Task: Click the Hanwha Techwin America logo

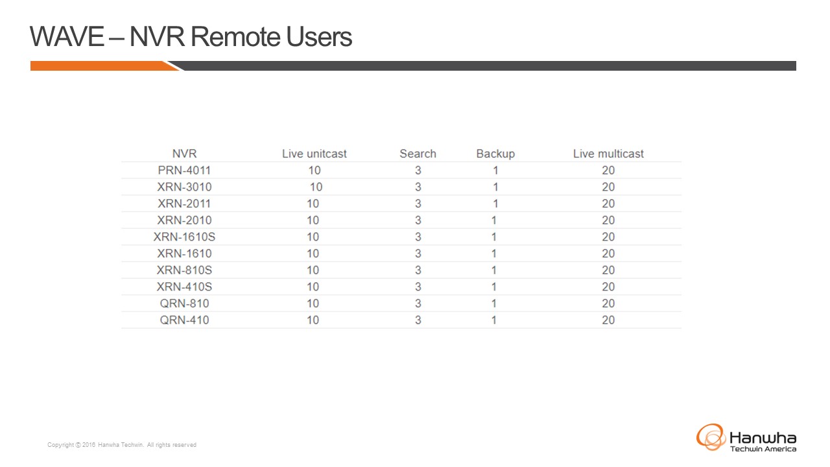Action: [x=746, y=438]
